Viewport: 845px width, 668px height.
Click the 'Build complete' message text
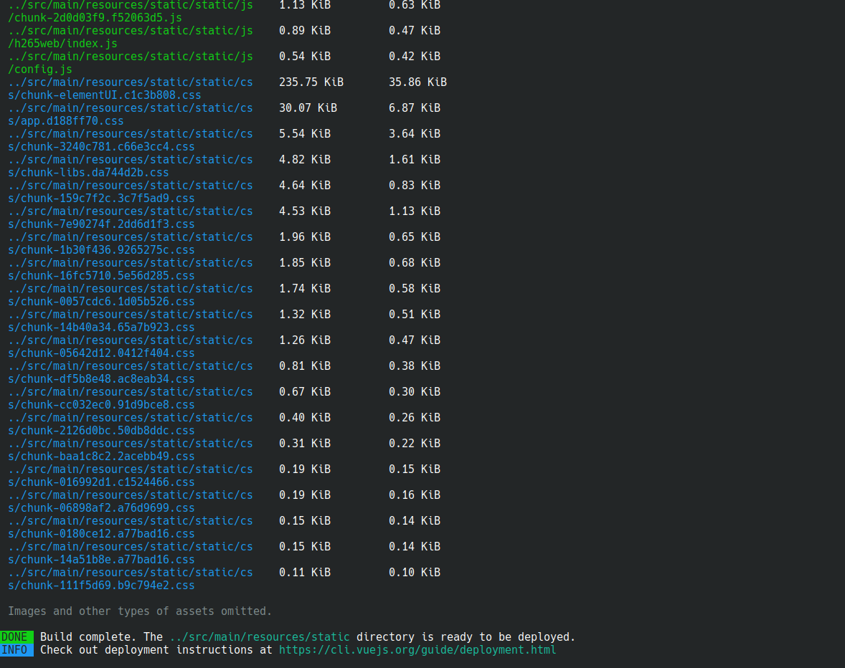(x=90, y=637)
